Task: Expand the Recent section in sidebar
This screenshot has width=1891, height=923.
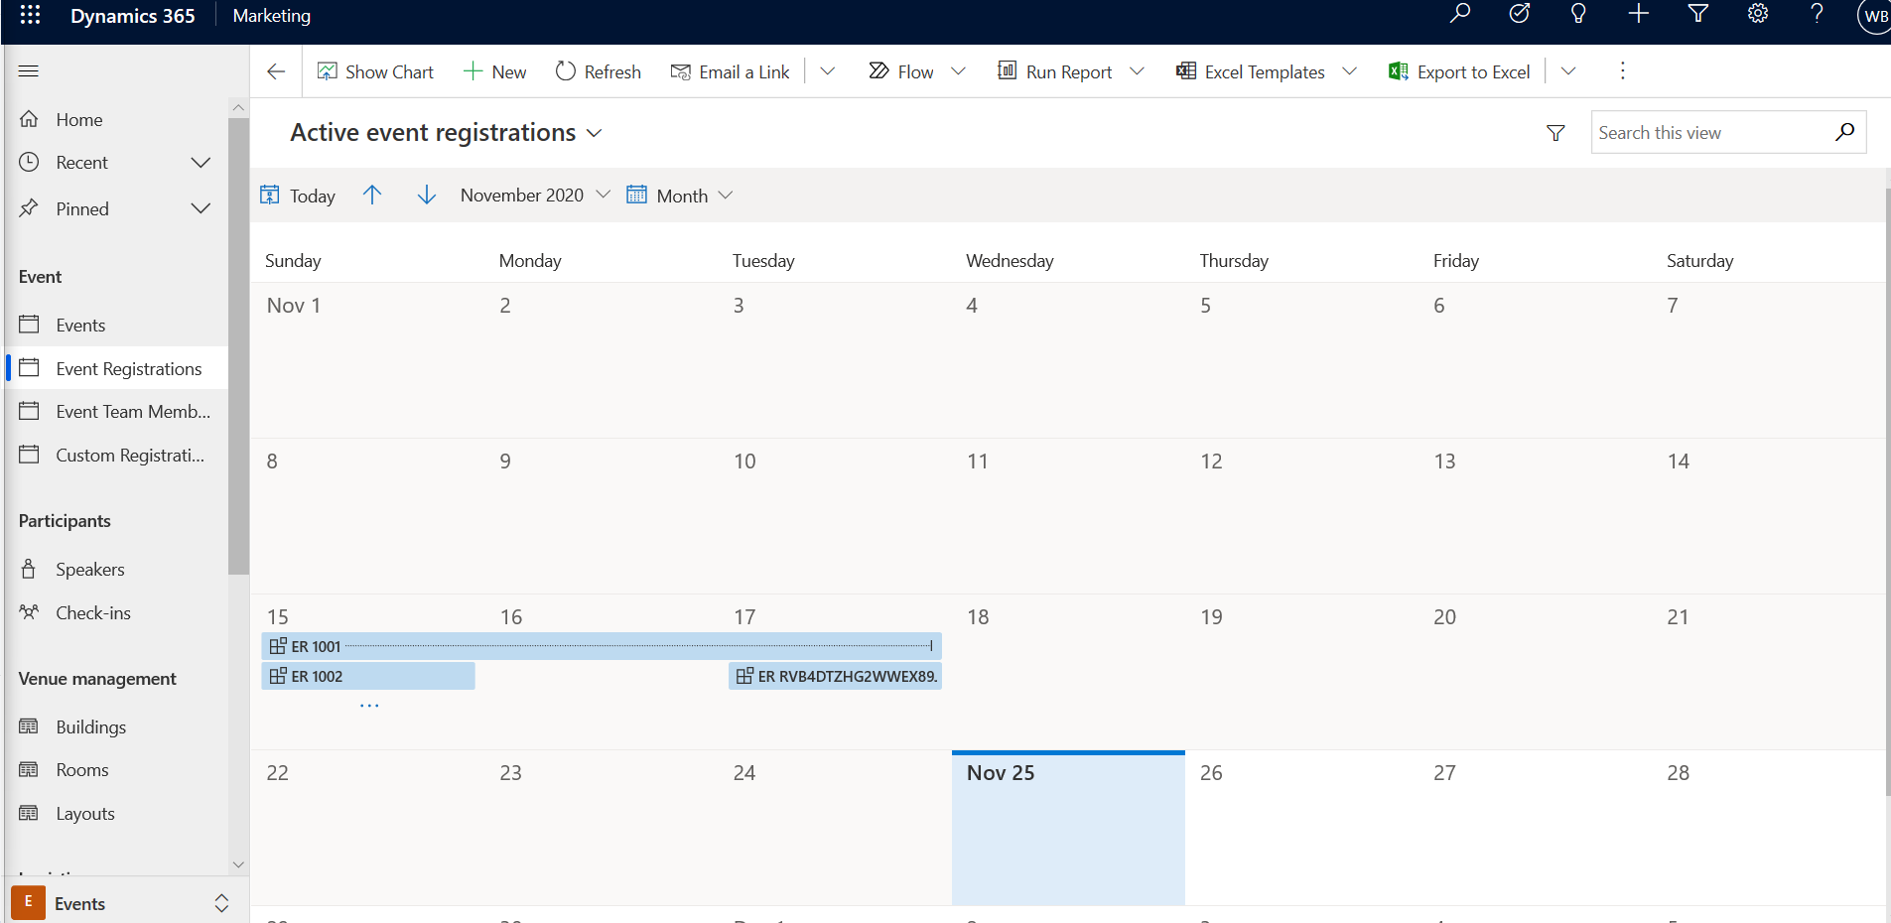Action: (201, 163)
